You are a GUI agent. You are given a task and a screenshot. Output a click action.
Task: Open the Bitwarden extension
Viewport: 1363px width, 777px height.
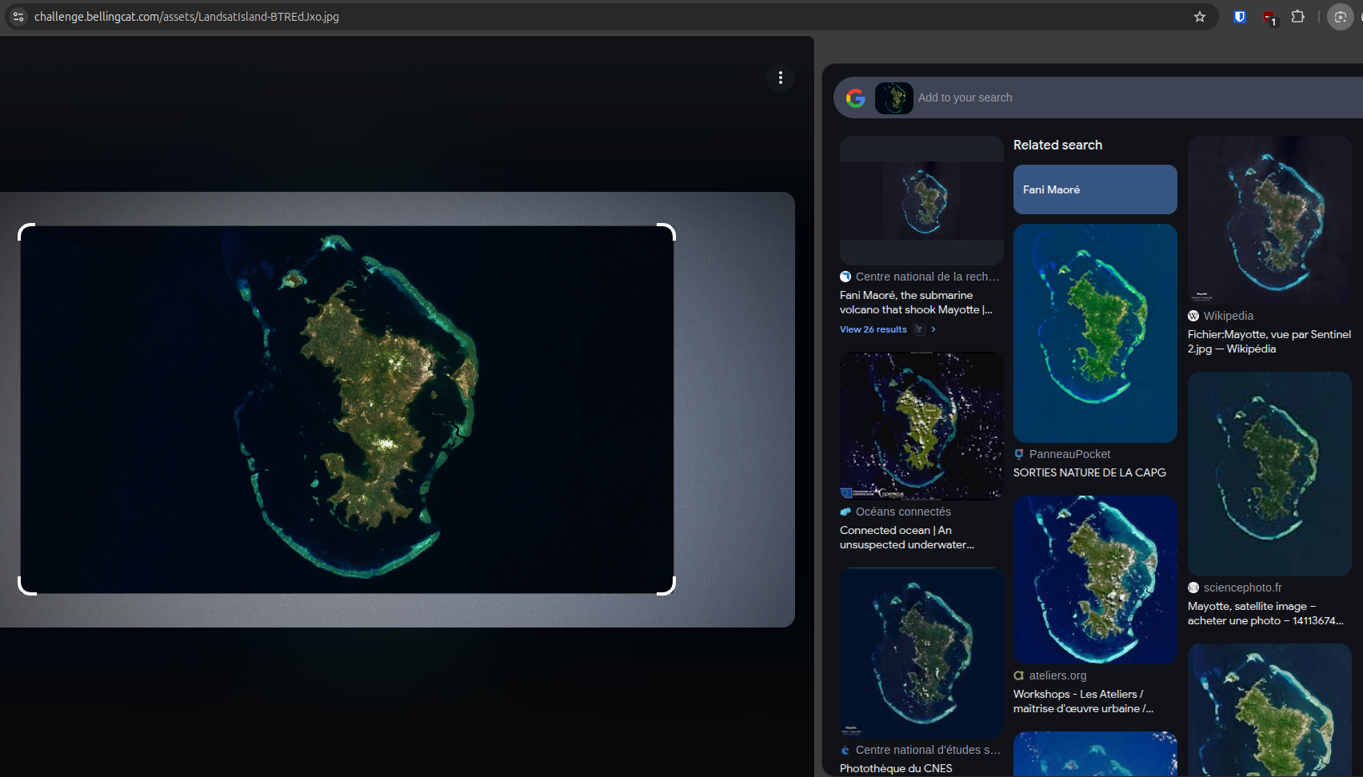pyautogui.click(x=1239, y=17)
